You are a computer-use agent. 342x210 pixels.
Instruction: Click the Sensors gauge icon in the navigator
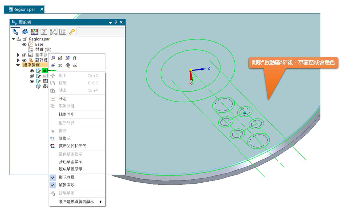tap(34, 32)
